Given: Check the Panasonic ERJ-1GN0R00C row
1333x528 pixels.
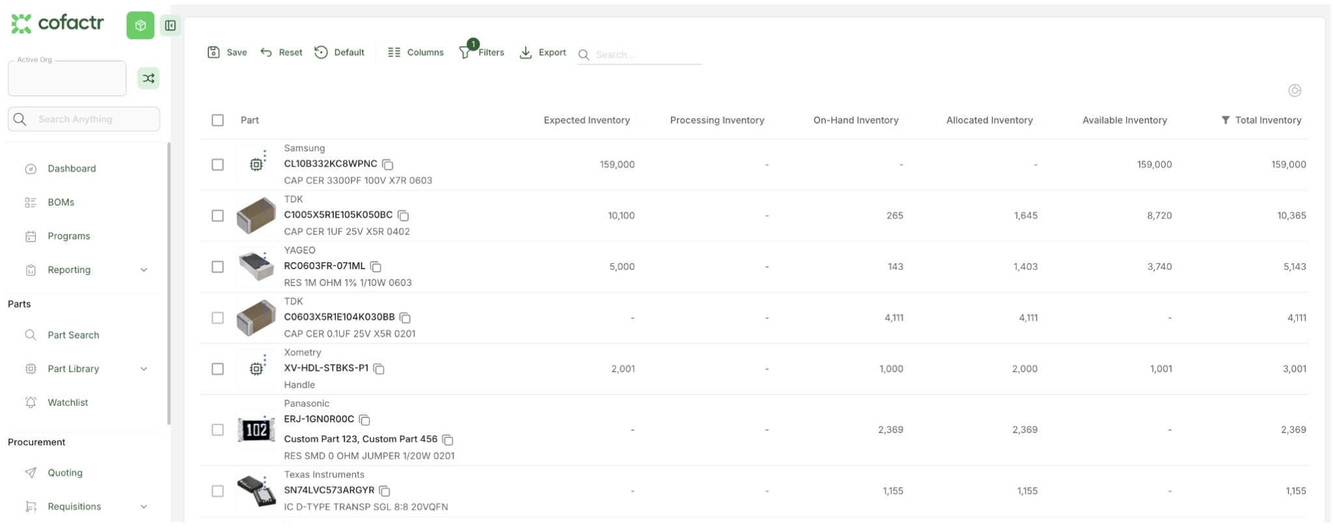Looking at the screenshot, I should 218,430.
